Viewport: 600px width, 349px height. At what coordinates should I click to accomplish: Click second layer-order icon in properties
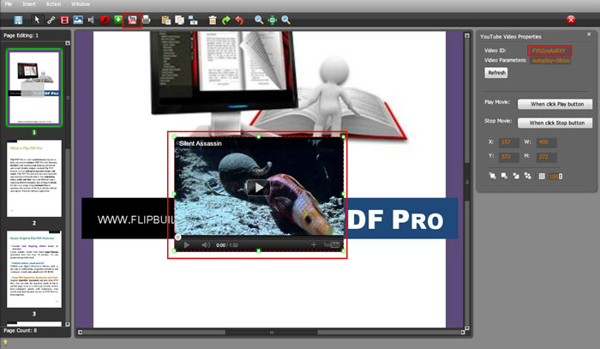click(x=504, y=176)
